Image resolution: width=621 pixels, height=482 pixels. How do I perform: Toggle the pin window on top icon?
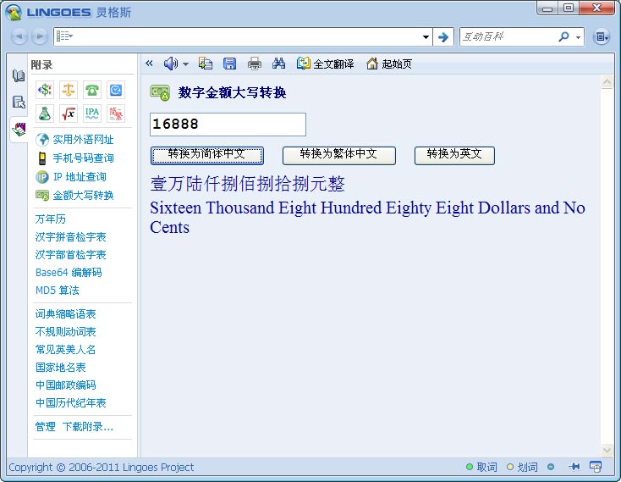tap(574, 467)
